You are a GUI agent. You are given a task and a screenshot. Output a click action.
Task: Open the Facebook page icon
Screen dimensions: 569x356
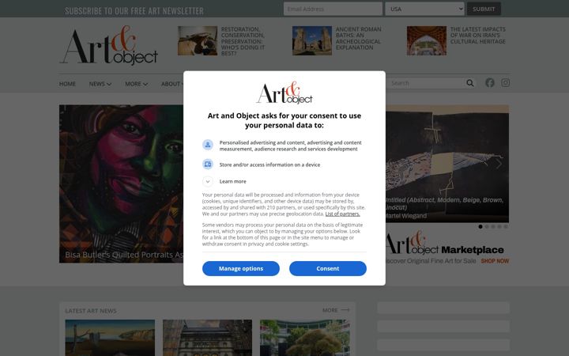click(x=490, y=83)
